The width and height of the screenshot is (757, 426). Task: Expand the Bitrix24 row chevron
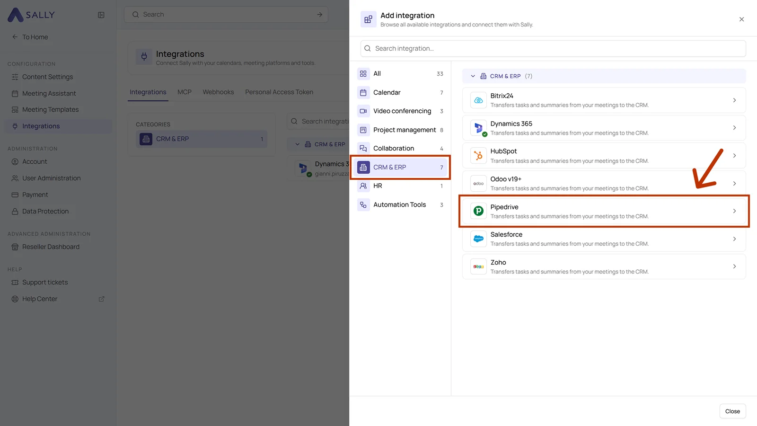coord(734,100)
